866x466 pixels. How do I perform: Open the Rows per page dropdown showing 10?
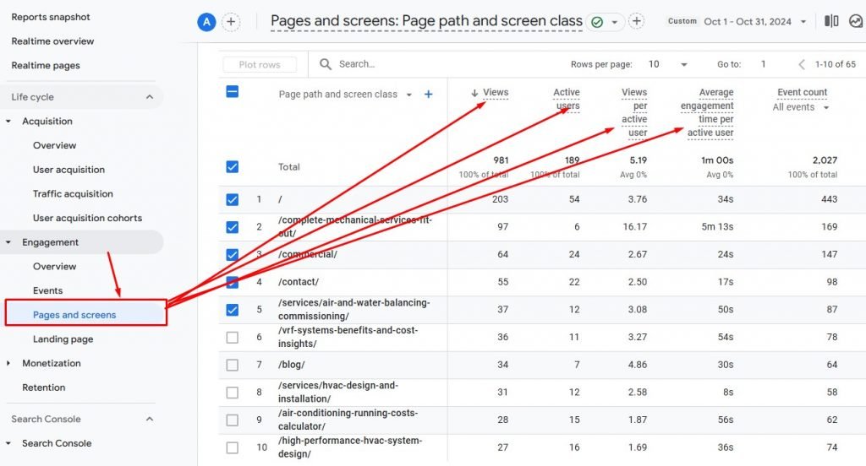(668, 64)
